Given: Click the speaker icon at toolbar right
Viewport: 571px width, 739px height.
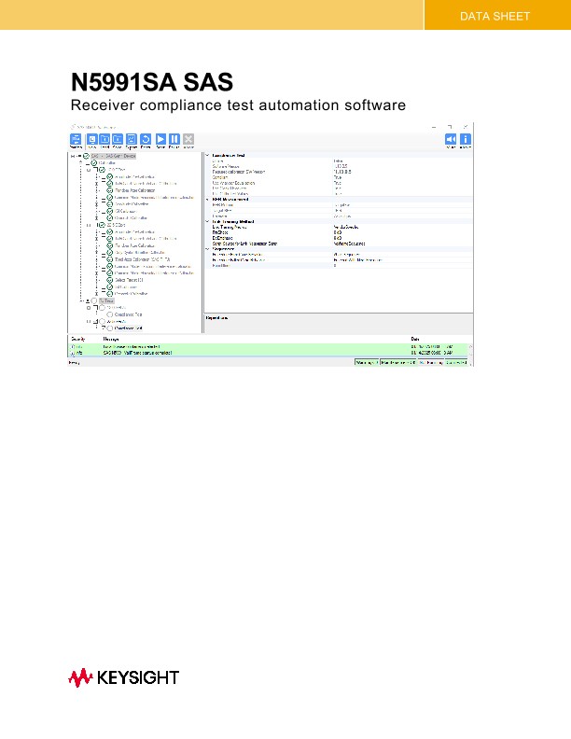Looking at the screenshot, I should [x=451, y=139].
